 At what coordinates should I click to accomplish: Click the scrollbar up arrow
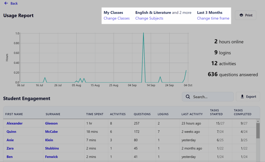pyautogui.click(x=258, y=121)
